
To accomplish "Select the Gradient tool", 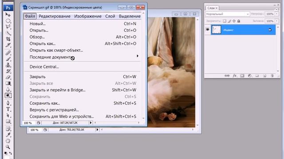I will point(8,83).
